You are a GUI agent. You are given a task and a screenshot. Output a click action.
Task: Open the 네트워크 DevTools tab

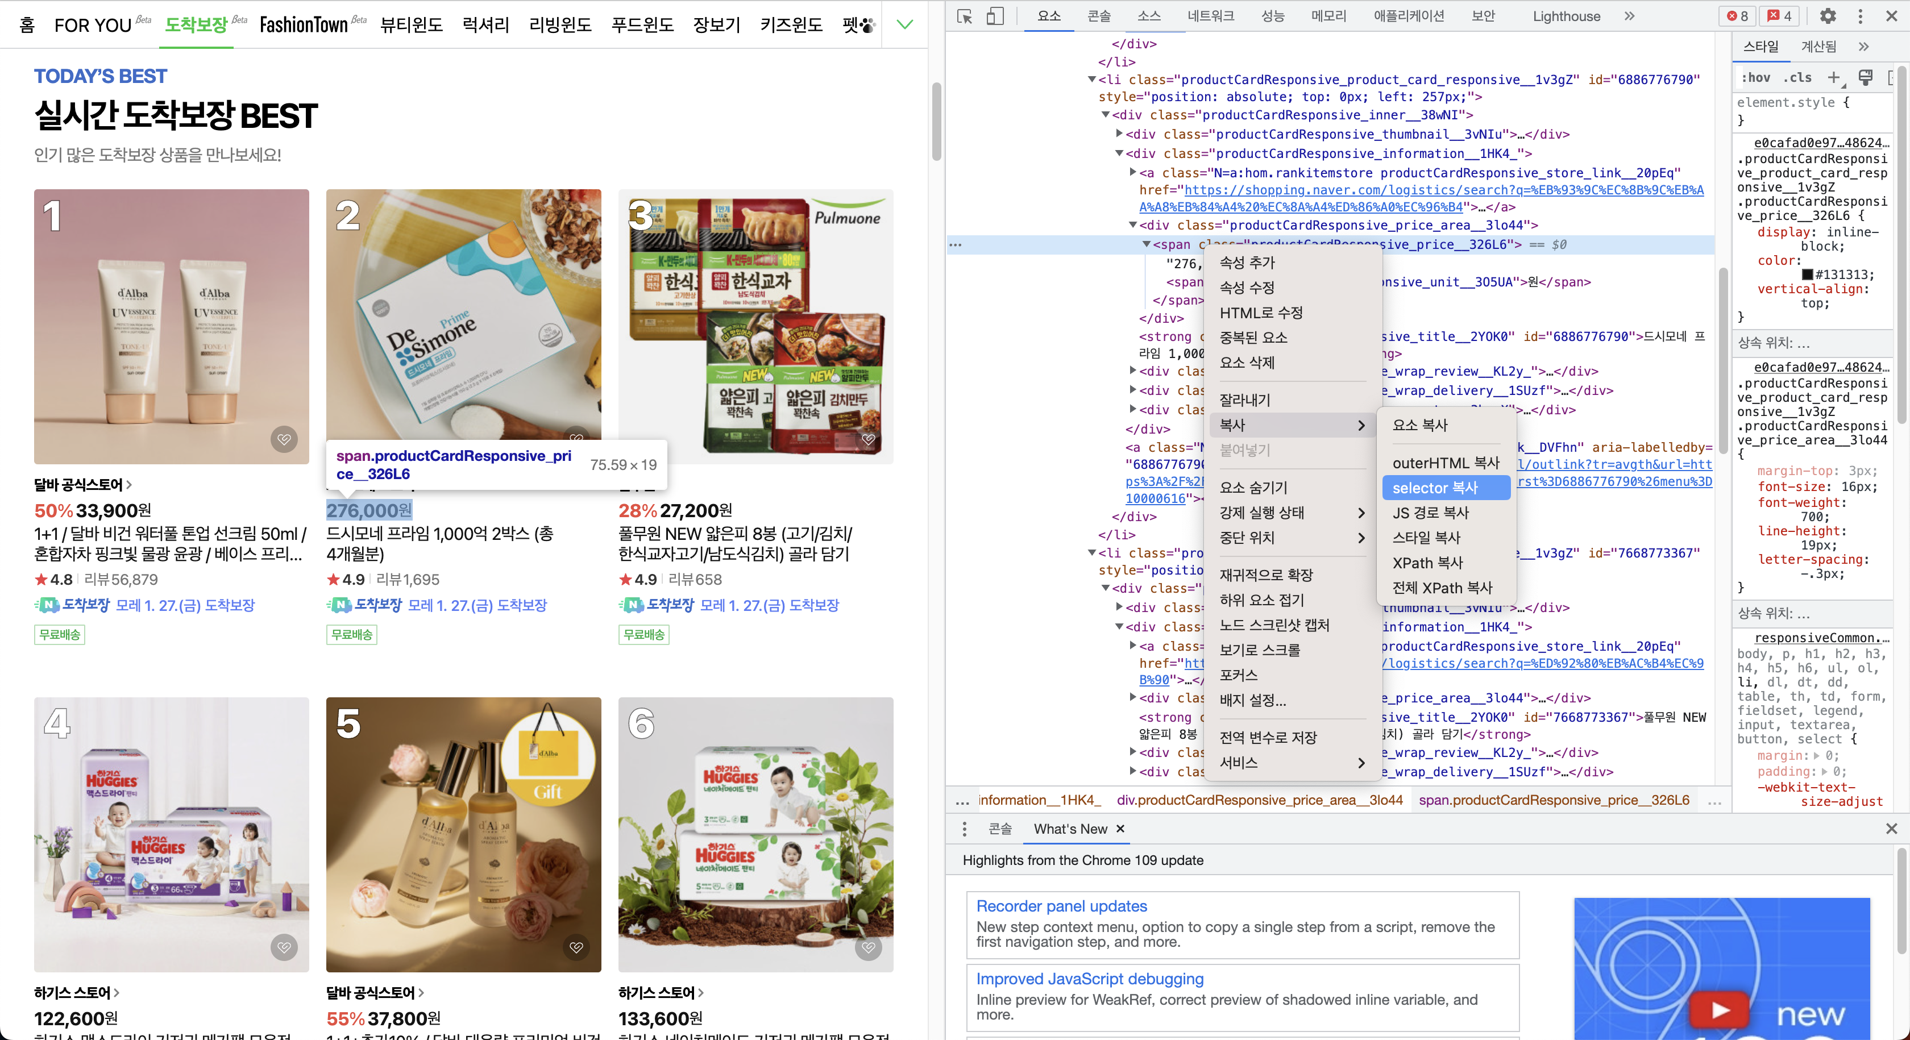[x=1211, y=16]
